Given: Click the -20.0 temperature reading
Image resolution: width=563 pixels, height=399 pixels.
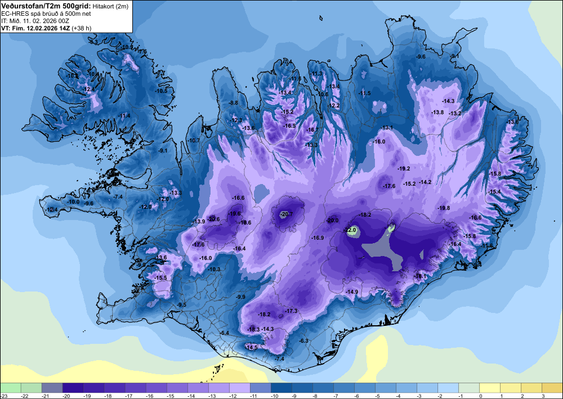Looking at the screenshot, I should point(333,220).
